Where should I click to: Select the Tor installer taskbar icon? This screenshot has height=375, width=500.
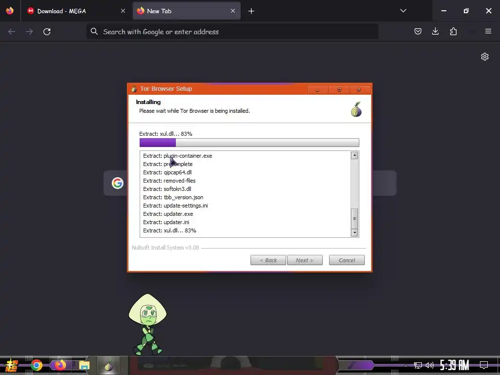108,365
